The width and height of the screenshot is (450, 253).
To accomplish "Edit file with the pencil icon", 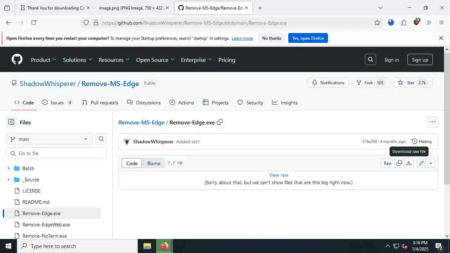I will click(x=421, y=163).
